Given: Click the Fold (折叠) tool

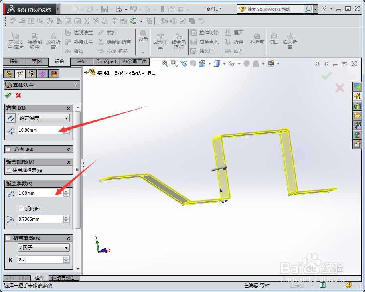Looking at the screenshot, I should tap(234, 42).
